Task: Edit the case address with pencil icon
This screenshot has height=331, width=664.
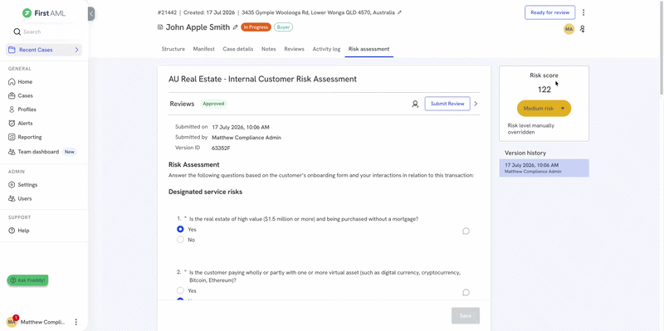Action: pyautogui.click(x=400, y=12)
